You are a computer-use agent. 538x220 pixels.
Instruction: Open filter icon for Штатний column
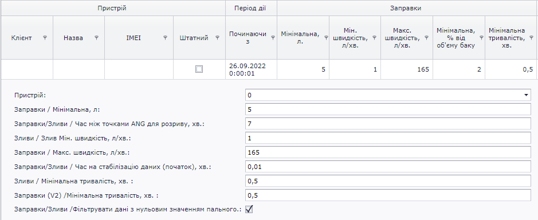[x=217, y=38]
